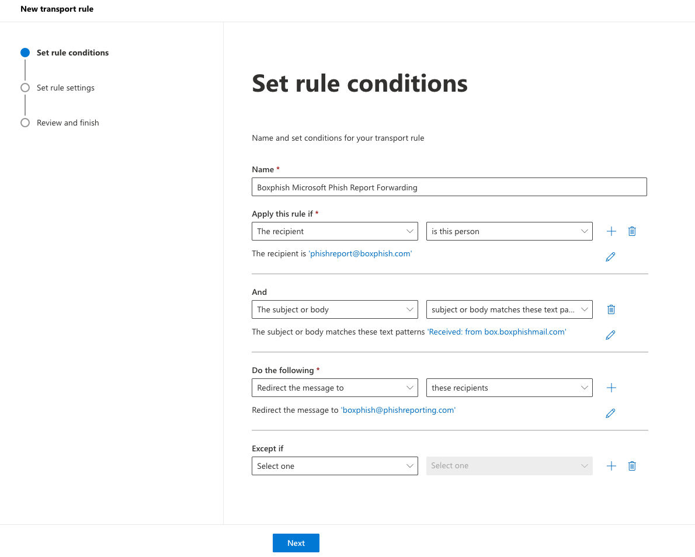
Task: Open 'Redirect the message to' action dropdown
Action: point(335,388)
